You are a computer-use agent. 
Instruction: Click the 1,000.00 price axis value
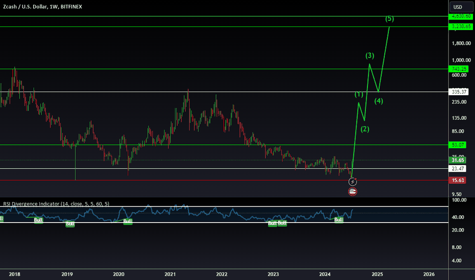[461, 60]
